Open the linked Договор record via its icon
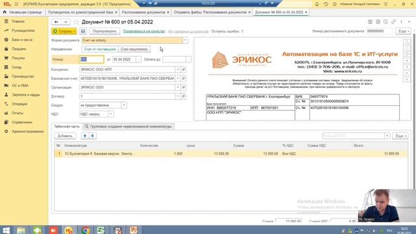Screen dimensions: 416x234 (183, 96)
